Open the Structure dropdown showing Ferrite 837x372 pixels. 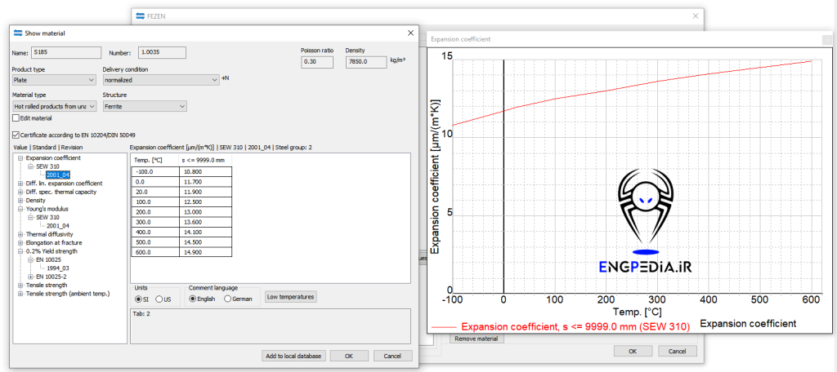pyautogui.click(x=145, y=106)
